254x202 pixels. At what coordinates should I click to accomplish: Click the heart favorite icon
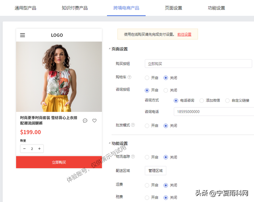94,121
